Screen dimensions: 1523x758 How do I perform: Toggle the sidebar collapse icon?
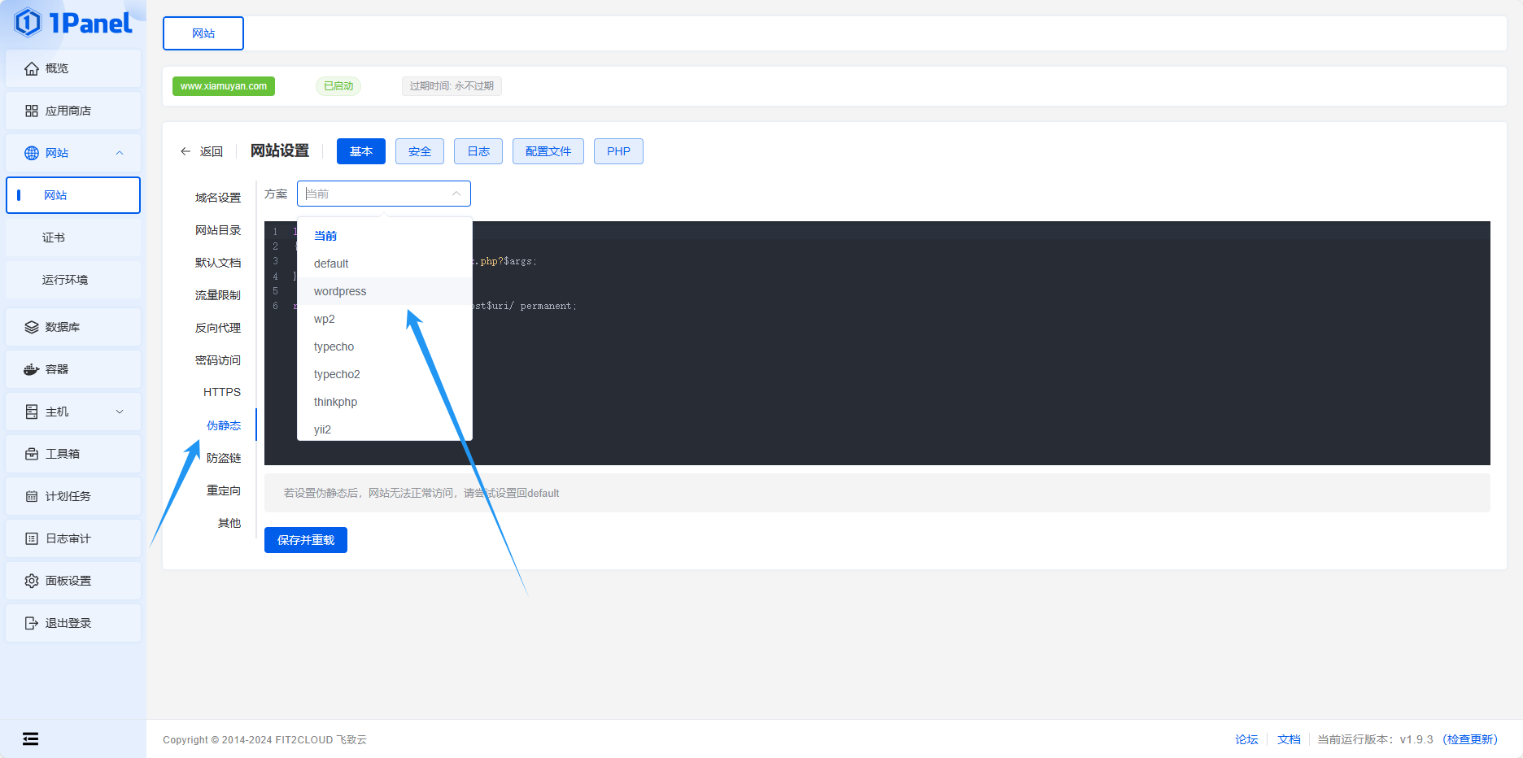pyautogui.click(x=30, y=738)
